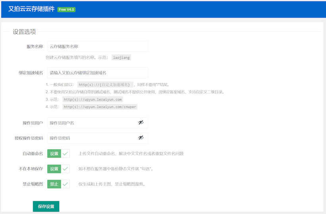Click into the 操作员用户名 text box
Viewport: 326px width, 214px height.
pos(91,123)
